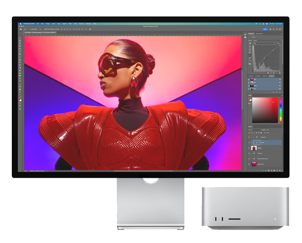
Task: Select the Zoom tool in the toolbar
Action: coord(20,91)
